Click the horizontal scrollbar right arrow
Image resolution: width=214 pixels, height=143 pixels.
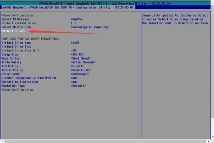[209, 141]
